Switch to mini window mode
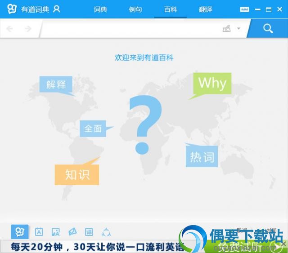Screen dimensions: 288x253 point(244,9)
